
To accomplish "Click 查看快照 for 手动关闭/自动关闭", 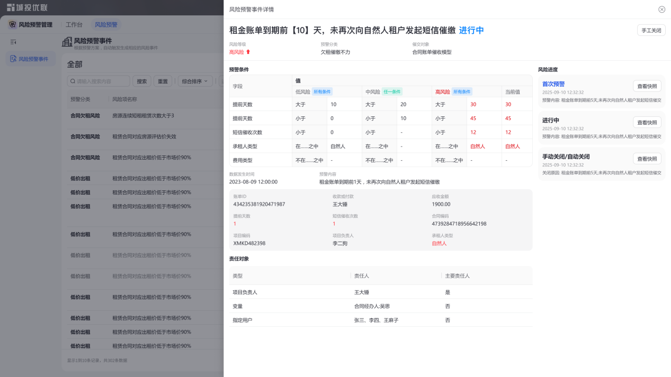I will point(647,159).
